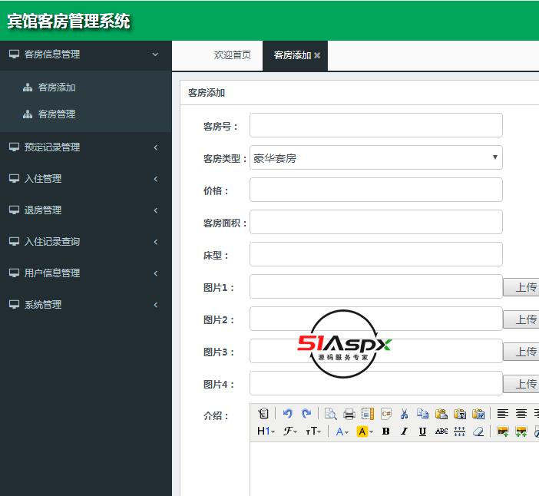Open 客房管理 in the sidebar submenu

57,114
